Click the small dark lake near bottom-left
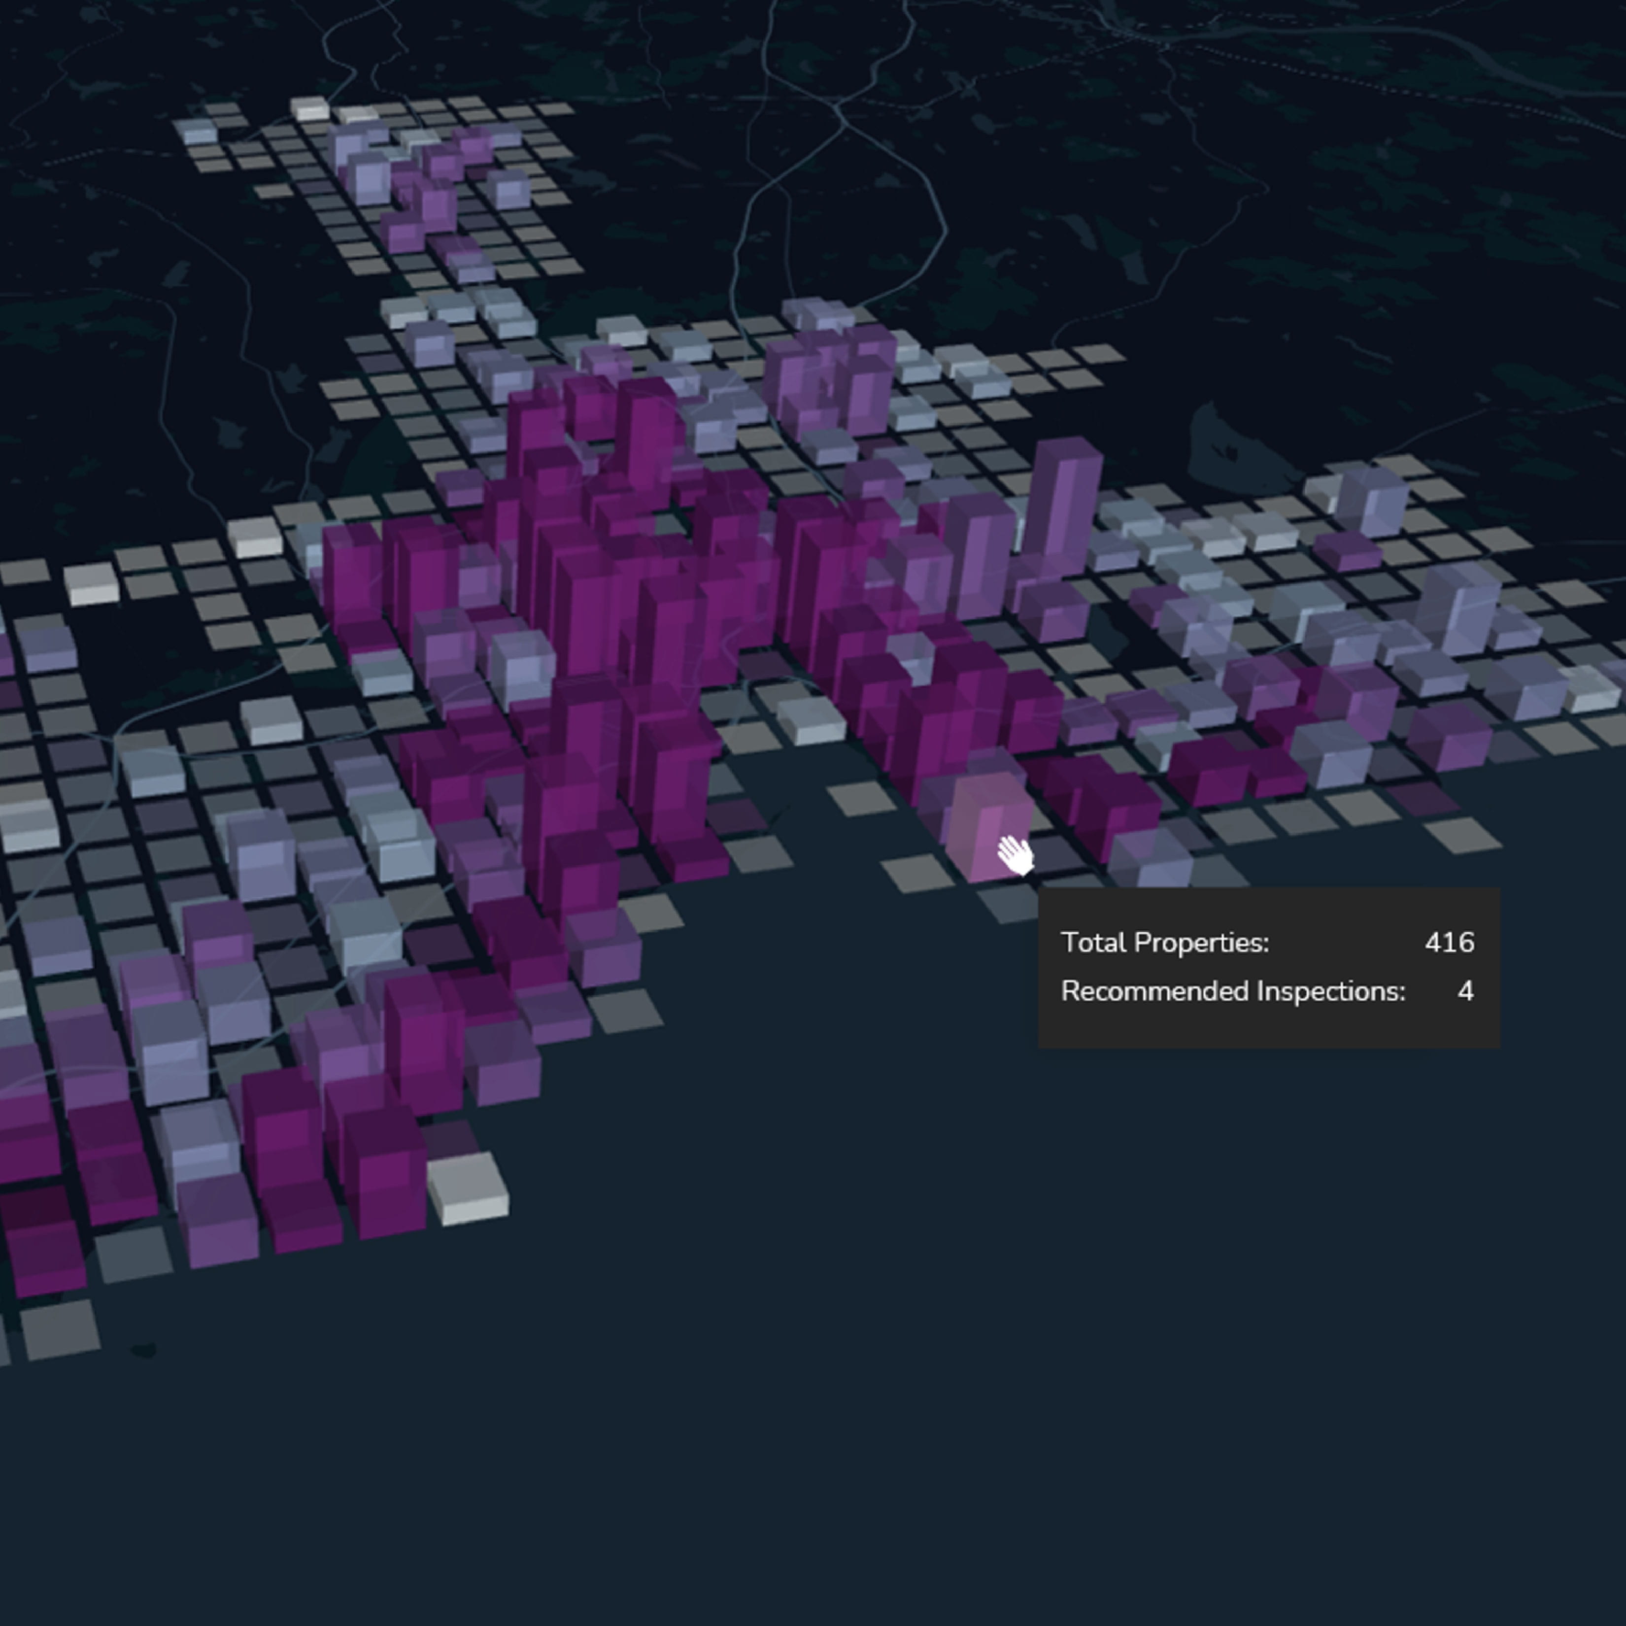The width and height of the screenshot is (1626, 1626). tap(144, 1351)
